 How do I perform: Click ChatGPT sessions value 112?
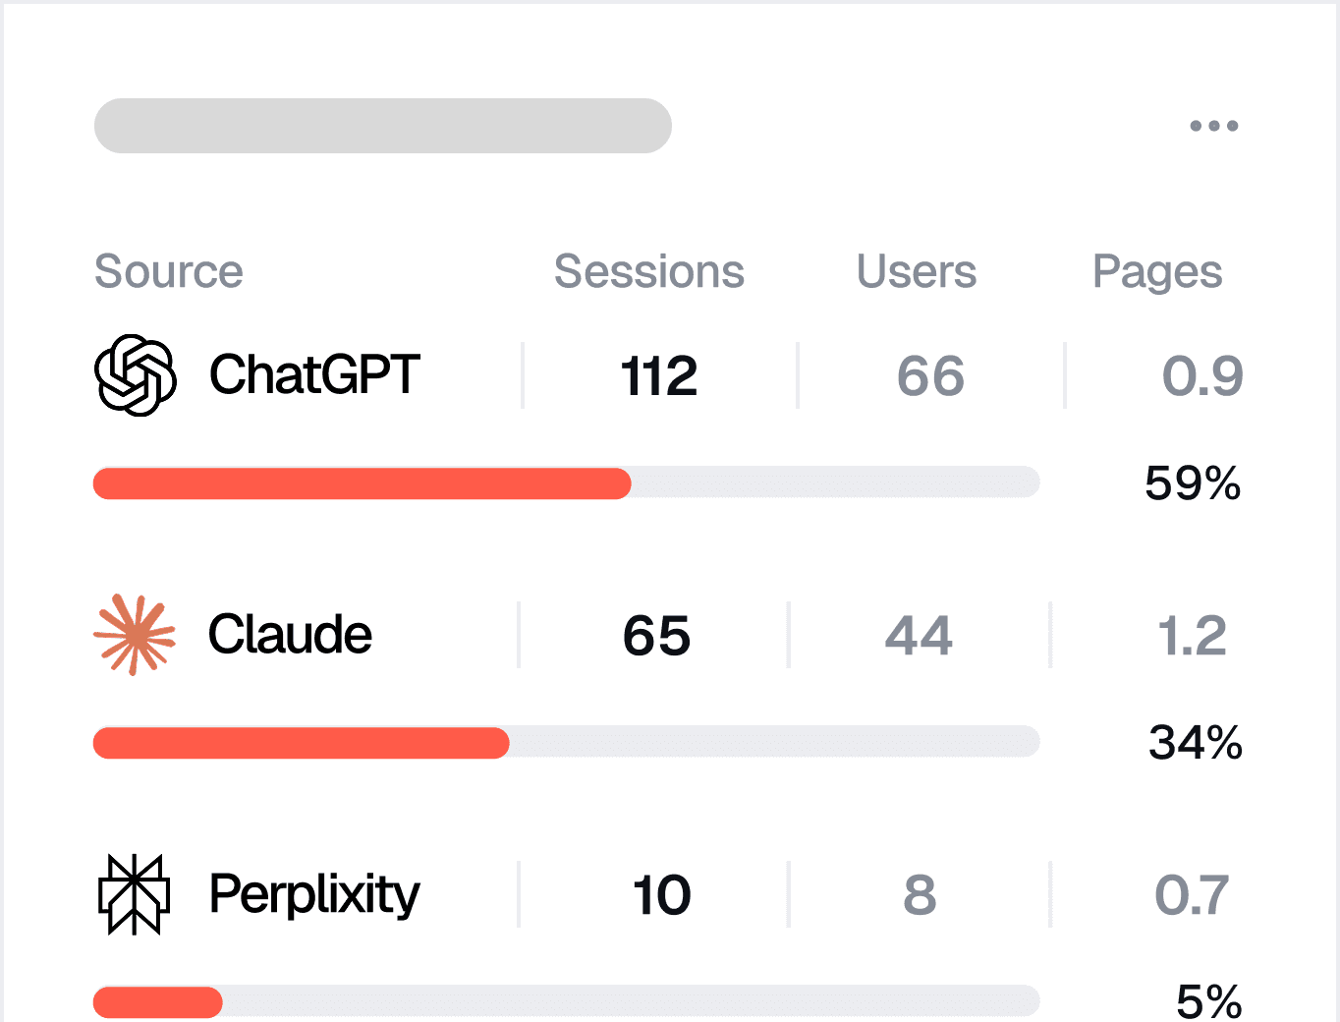pos(659,376)
